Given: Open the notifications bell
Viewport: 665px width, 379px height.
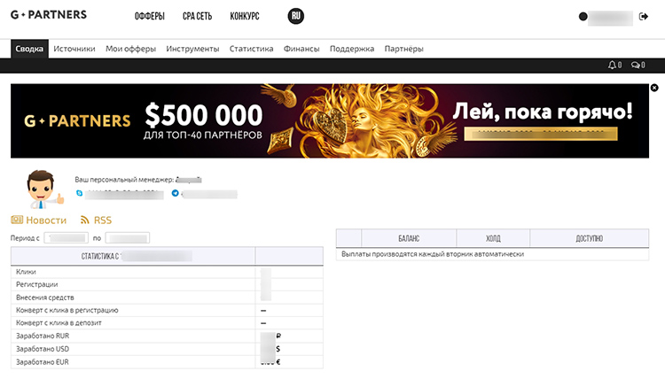Looking at the screenshot, I should pos(612,66).
